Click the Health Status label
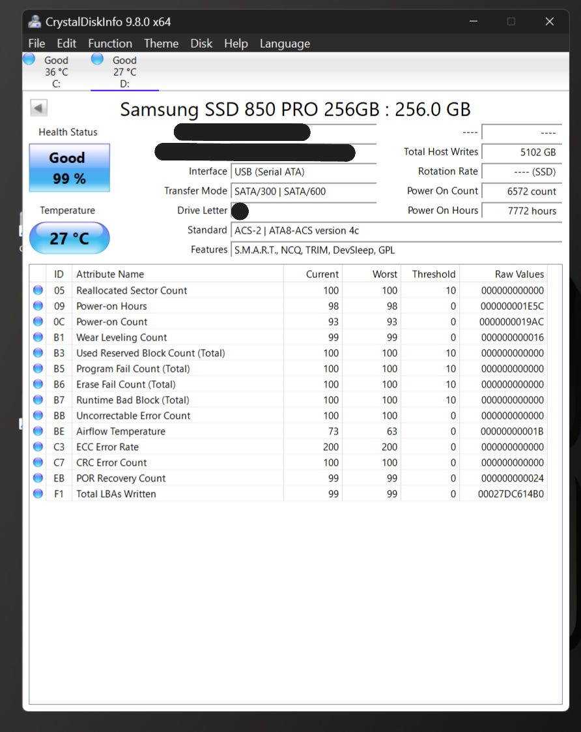This screenshot has width=581, height=732. click(68, 132)
